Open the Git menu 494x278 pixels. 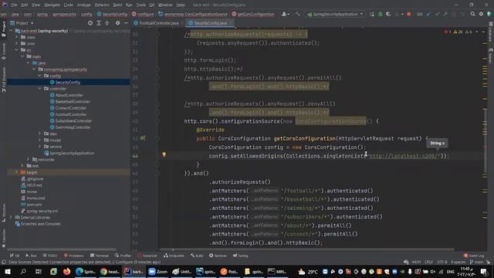pos(152,5)
